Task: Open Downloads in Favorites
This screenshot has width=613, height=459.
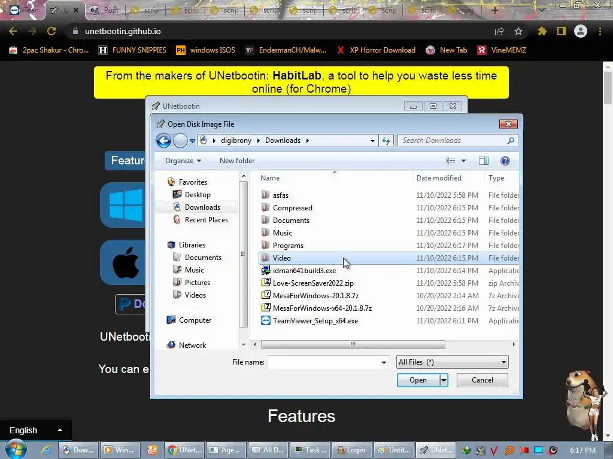Action: (x=196, y=207)
